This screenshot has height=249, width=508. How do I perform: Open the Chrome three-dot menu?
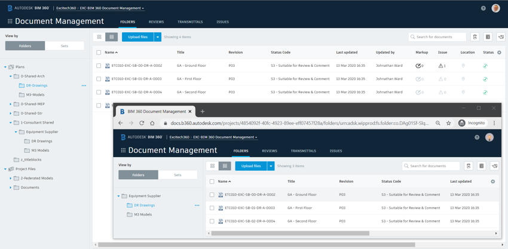click(494, 123)
